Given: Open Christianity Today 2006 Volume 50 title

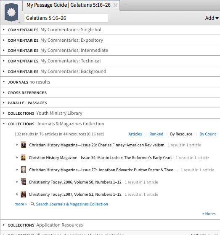Looking at the screenshot, I should [75, 182].
